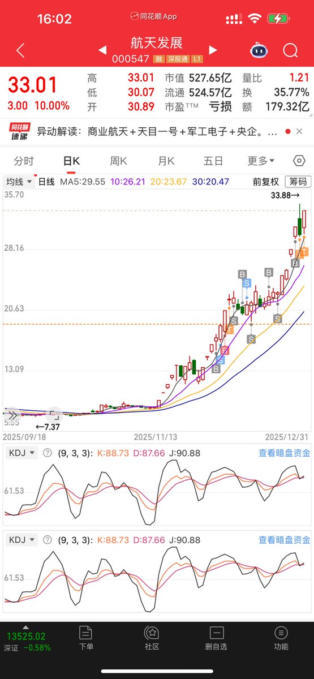Screen dimensions: 314x679
Task: Tap the back arrow icon
Action: pos(20,51)
